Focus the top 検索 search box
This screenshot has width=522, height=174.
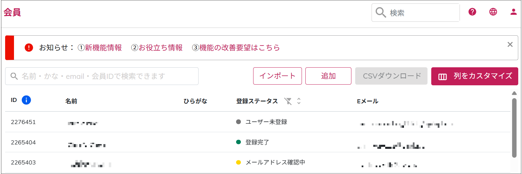[x=422, y=13]
